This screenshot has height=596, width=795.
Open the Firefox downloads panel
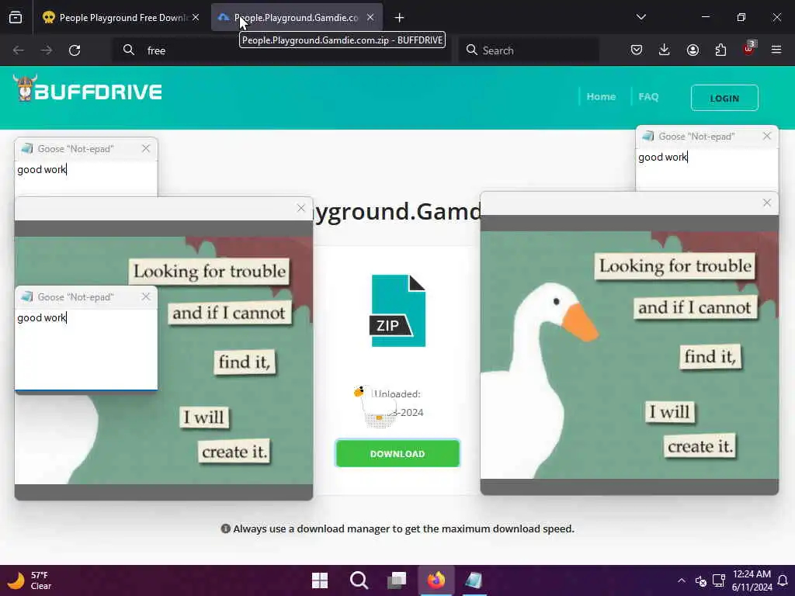click(x=665, y=50)
